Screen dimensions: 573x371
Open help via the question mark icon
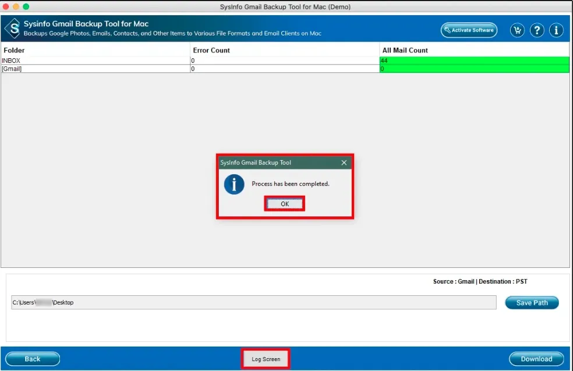coord(537,30)
